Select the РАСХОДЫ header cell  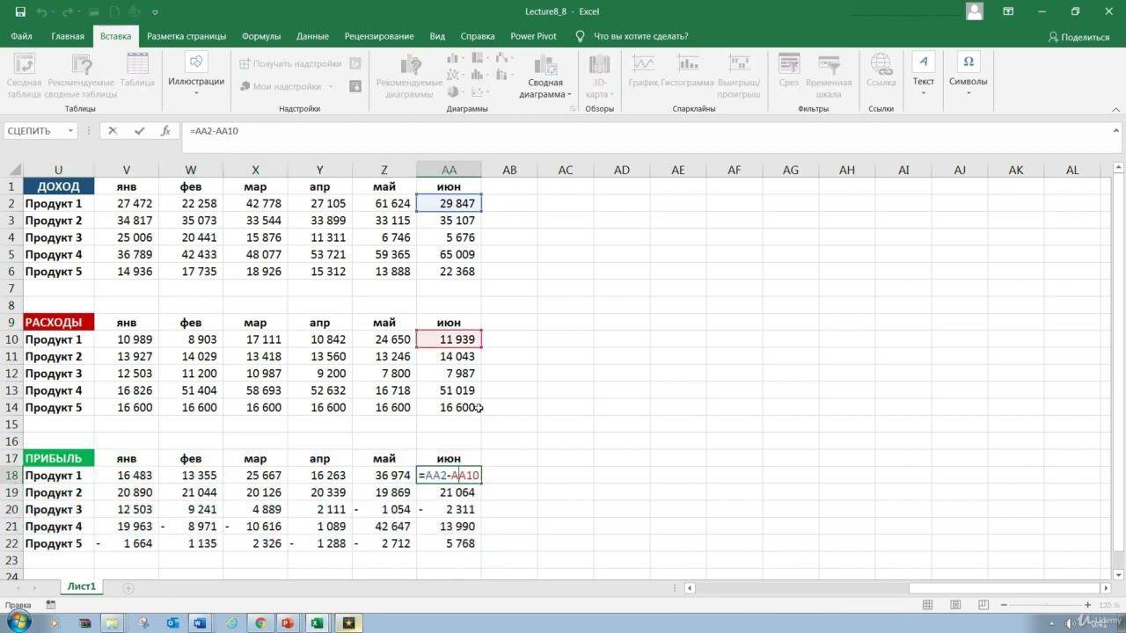(58, 323)
